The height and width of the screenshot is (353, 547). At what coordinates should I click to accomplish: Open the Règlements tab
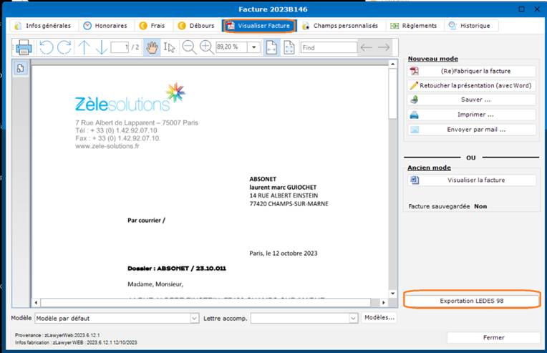[414, 26]
